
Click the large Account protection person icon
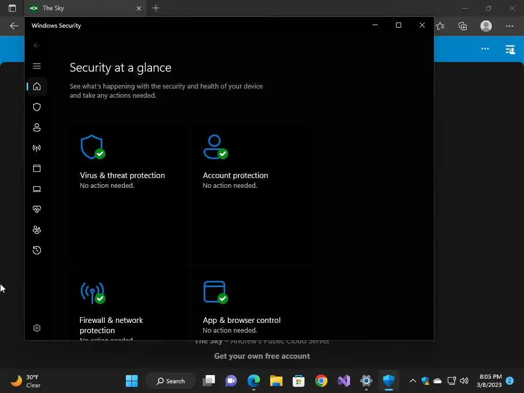pos(215,147)
